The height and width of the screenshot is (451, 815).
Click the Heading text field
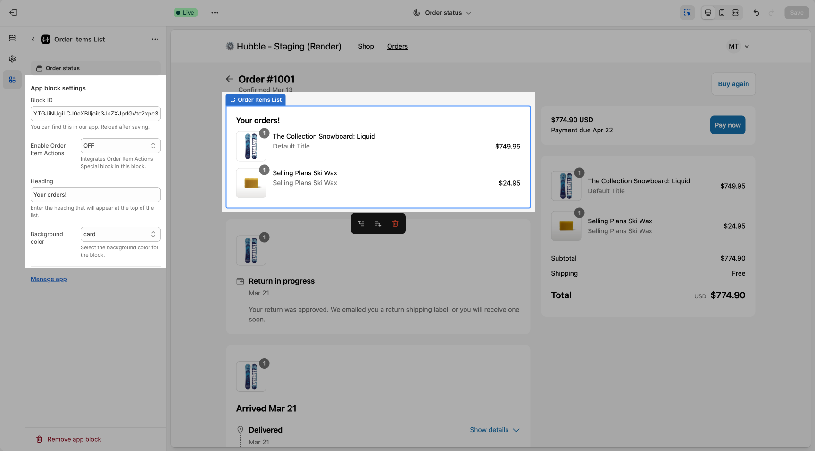pyautogui.click(x=96, y=195)
